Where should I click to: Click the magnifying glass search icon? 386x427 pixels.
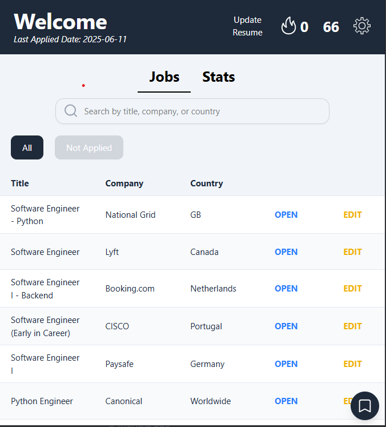pos(71,111)
